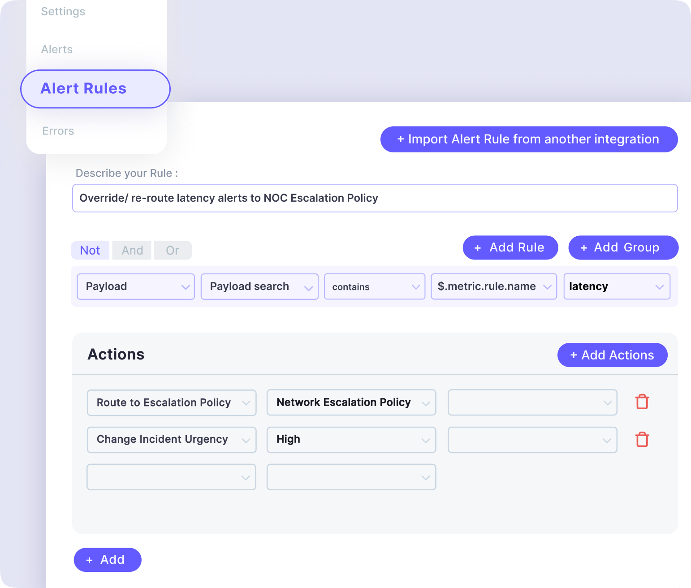The height and width of the screenshot is (588, 691).
Task: Delete the Change Incident Urgency action
Action: (642, 440)
